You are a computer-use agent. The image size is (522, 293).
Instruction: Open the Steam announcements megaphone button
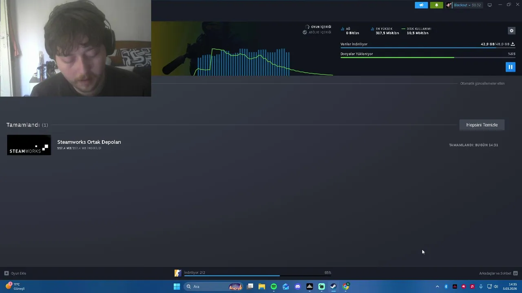coord(421,5)
